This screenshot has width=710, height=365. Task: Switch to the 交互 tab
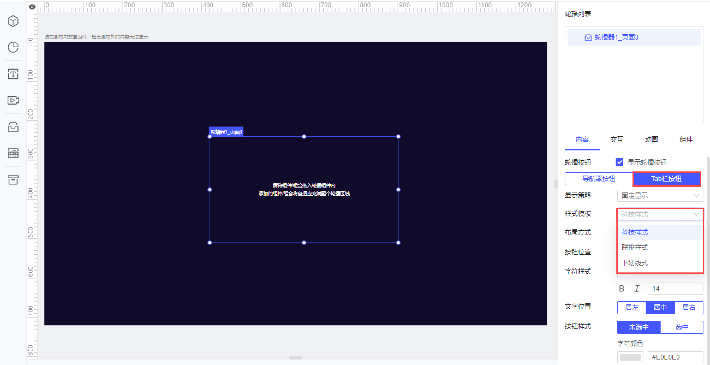click(617, 139)
